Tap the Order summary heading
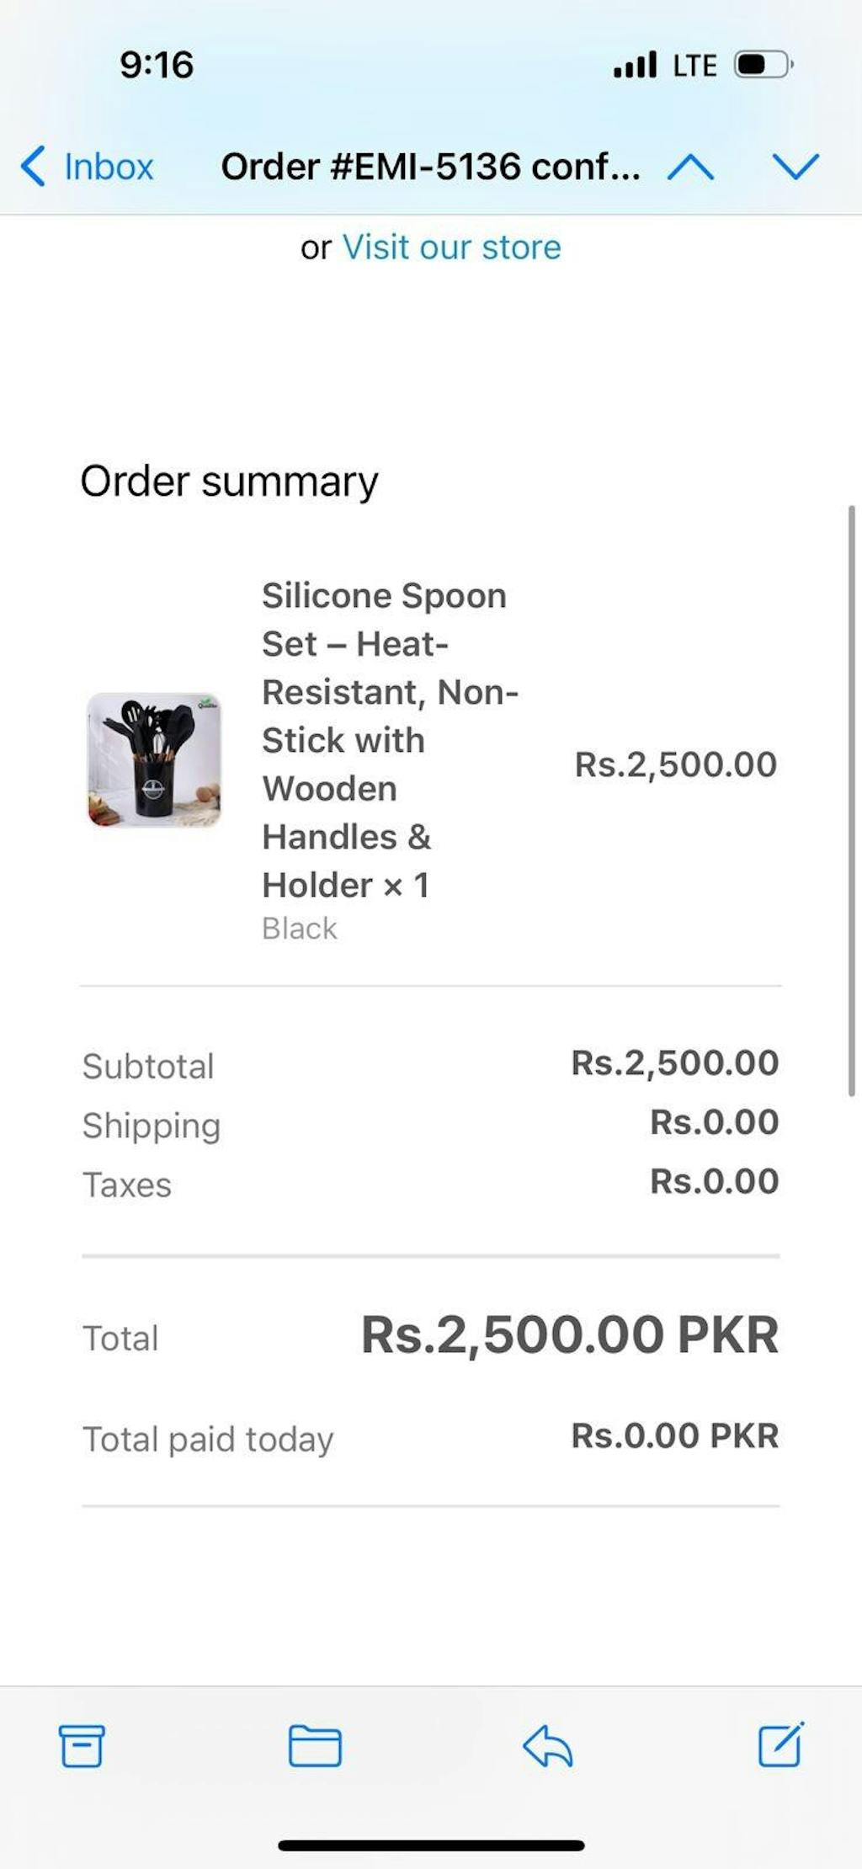This screenshot has width=862, height=1869. tap(229, 482)
